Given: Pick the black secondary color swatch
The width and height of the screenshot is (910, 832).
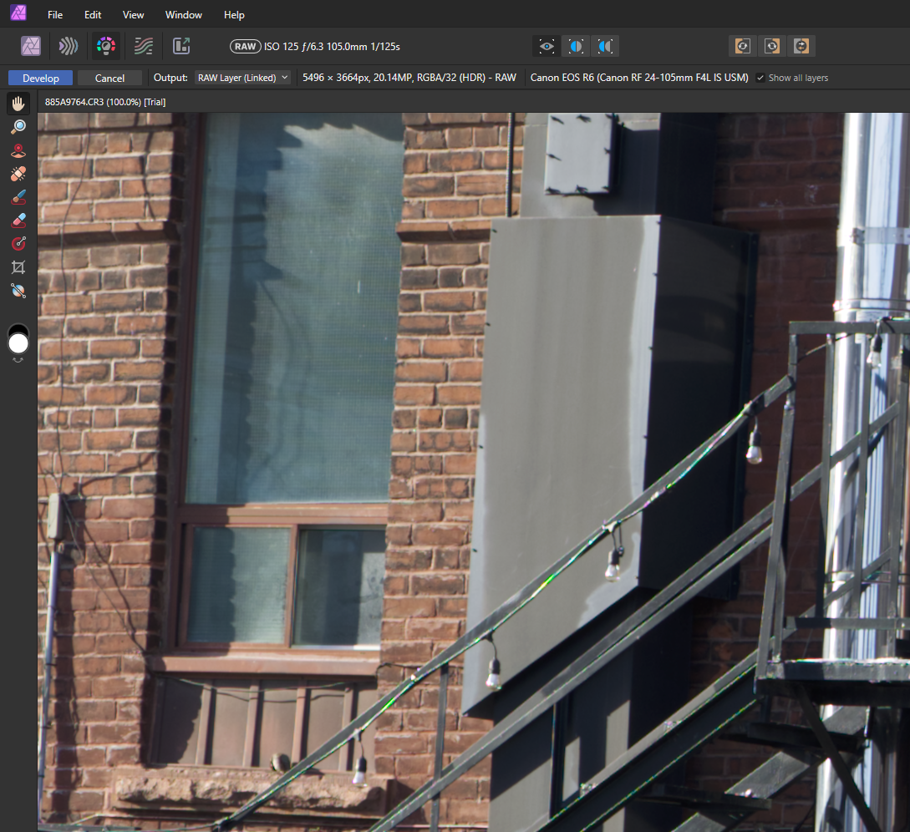Looking at the screenshot, I should (18, 328).
